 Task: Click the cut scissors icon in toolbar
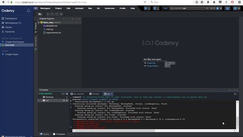(x=48, y=14)
